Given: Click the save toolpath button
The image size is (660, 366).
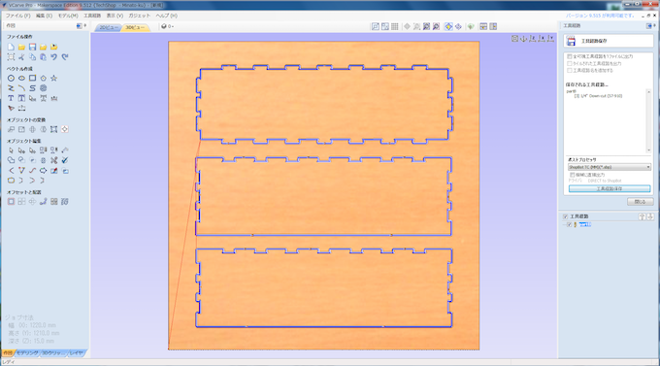Looking at the screenshot, I should [610, 188].
